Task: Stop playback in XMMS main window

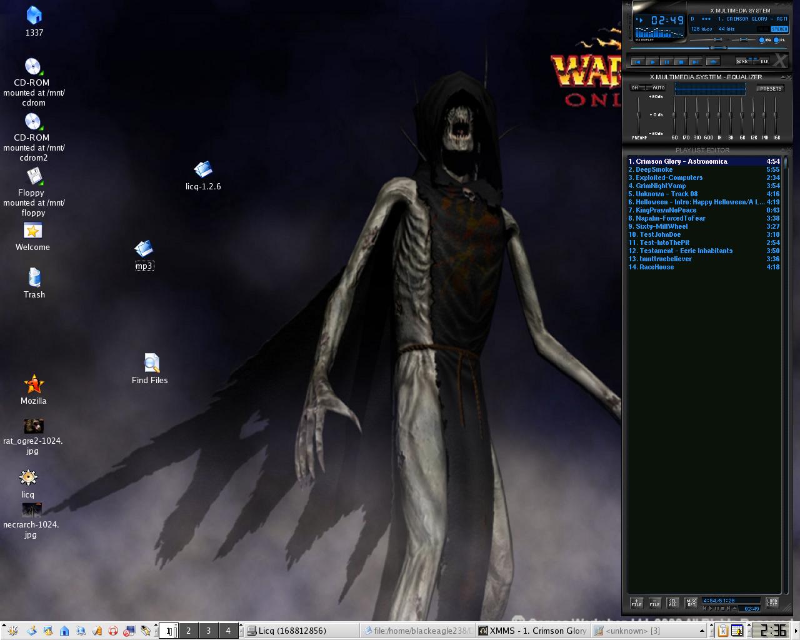Action: 681,62
